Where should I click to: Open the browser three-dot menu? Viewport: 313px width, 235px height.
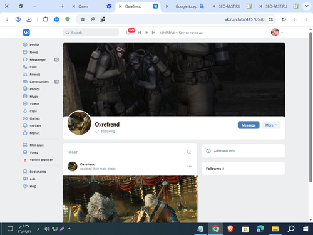point(7,19)
